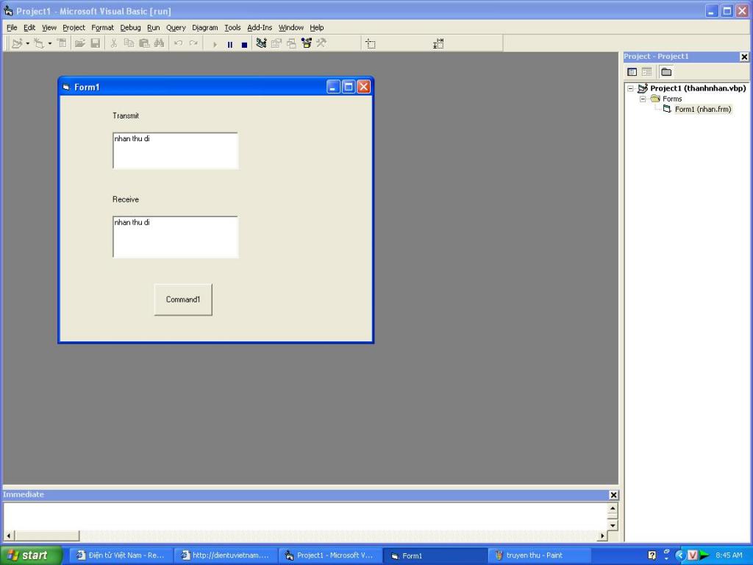Click the Open Project folder icon
This screenshot has height=565, width=753.
pyautogui.click(x=79, y=43)
